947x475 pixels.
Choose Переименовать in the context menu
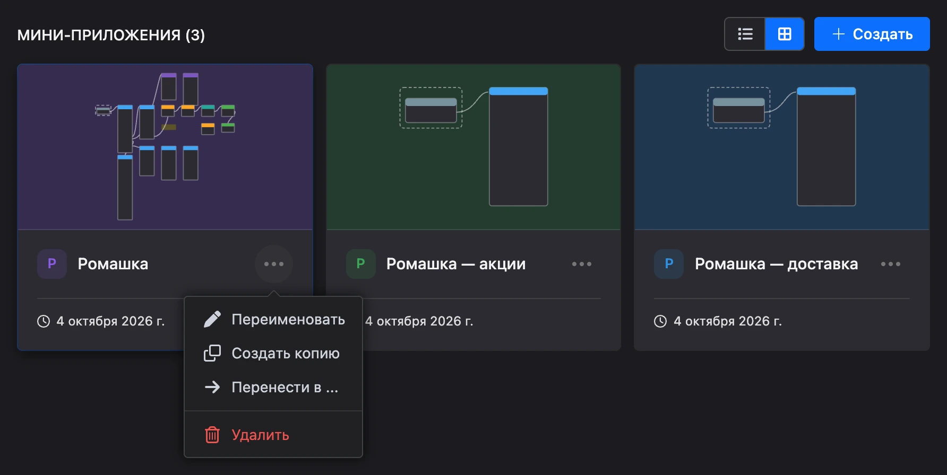coord(273,320)
